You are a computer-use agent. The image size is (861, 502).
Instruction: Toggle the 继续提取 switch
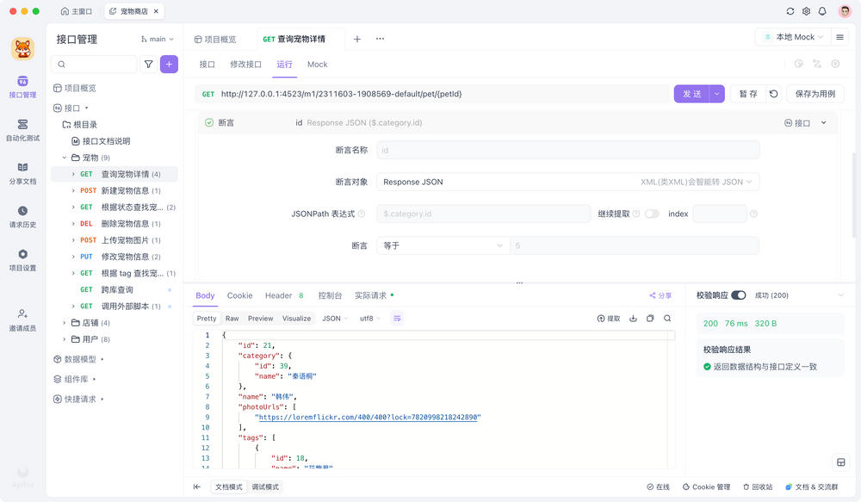pyautogui.click(x=652, y=214)
